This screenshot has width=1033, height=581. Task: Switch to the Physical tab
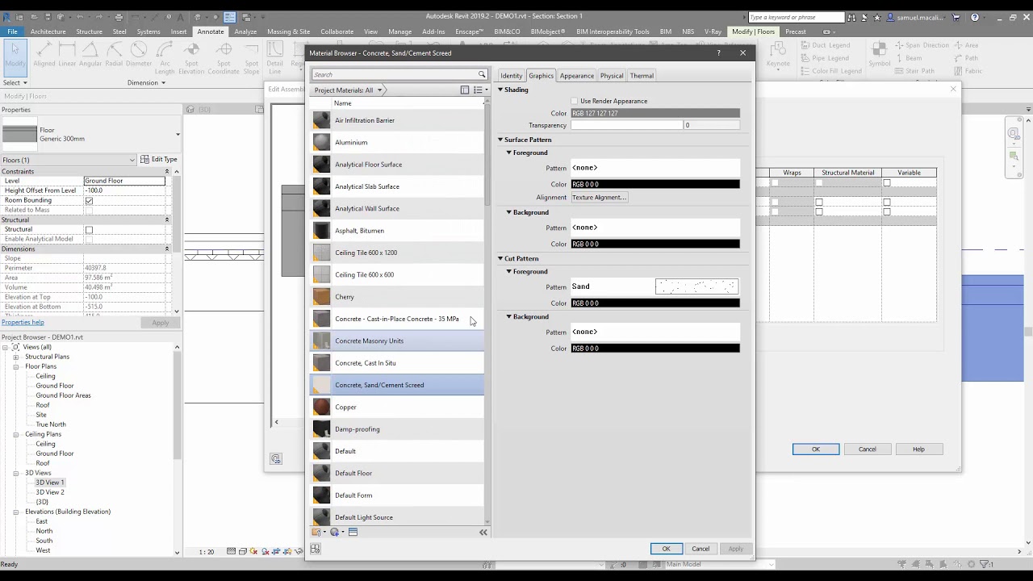612,76
